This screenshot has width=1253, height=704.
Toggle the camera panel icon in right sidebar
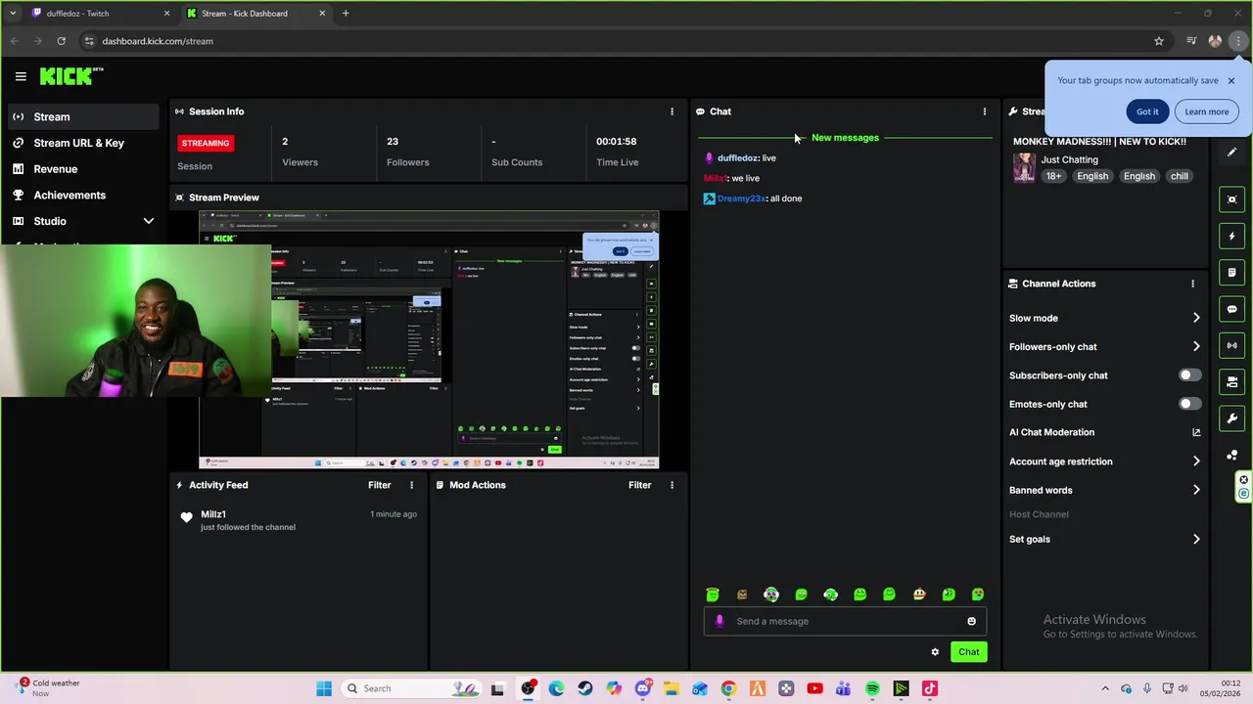pos(1231,382)
